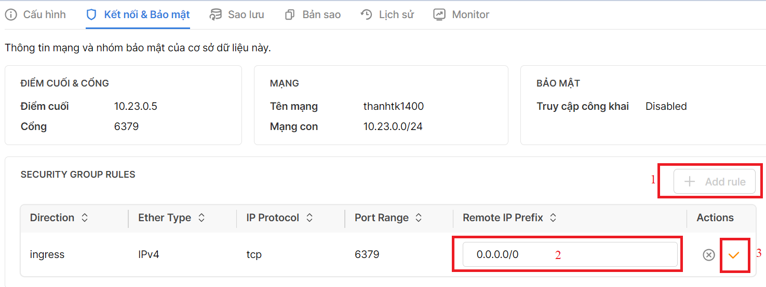This screenshot has width=766, height=287.
Task: Click the shield icon on Kết nối & Bảo mật
Action: pyautogui.click(x=91, y=15)
